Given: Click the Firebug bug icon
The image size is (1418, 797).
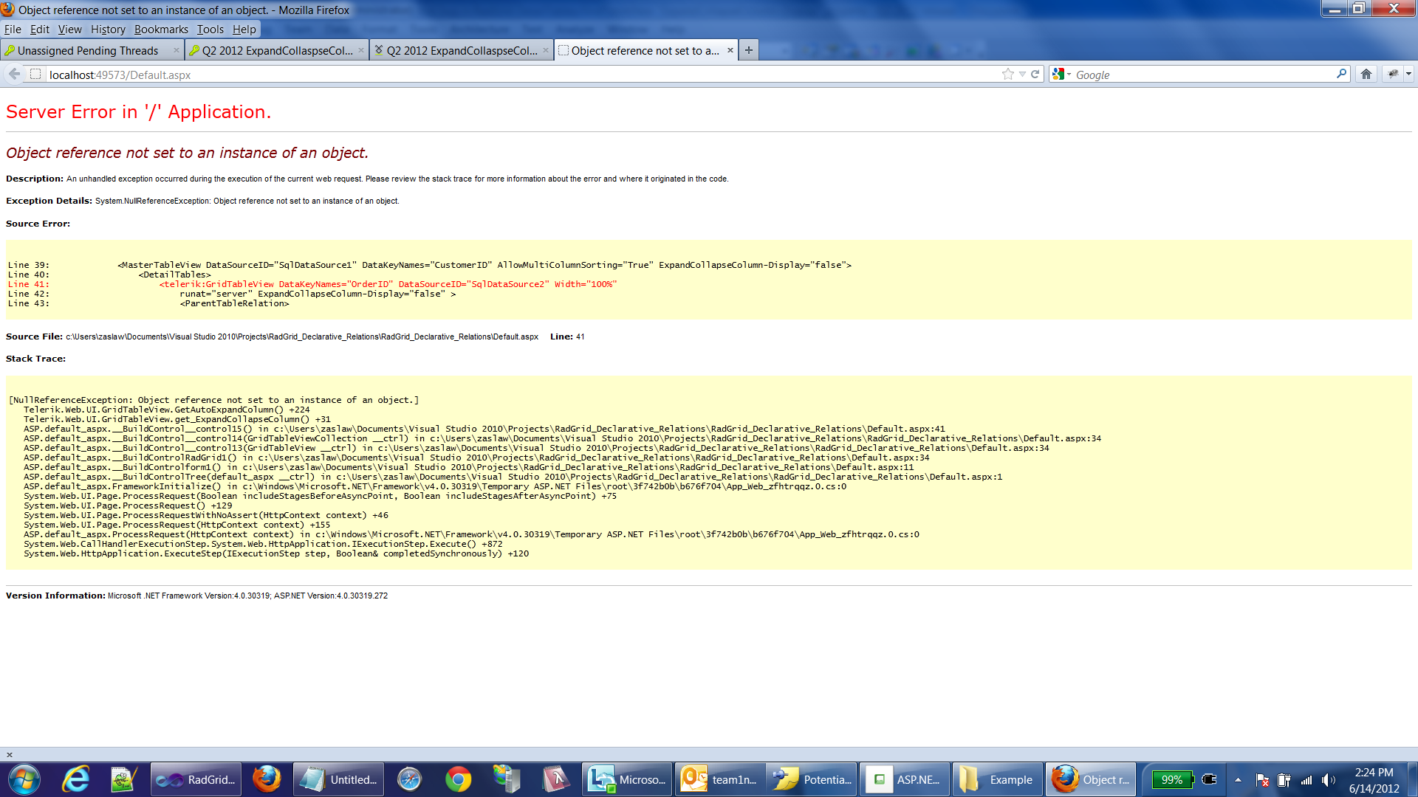Looking at the screenshot, I should (1392, 74).
